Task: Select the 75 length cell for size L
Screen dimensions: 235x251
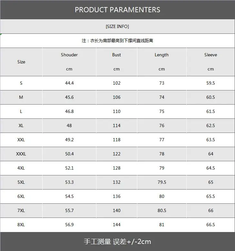Action: pyautogui.click(x=162, y=111)
